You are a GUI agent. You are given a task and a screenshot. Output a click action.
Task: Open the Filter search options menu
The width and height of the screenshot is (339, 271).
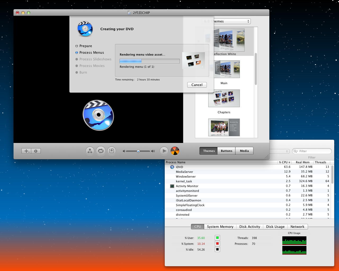296,151
